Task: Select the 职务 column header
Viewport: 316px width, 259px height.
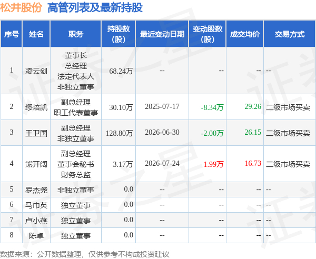Action: [75, 34]
